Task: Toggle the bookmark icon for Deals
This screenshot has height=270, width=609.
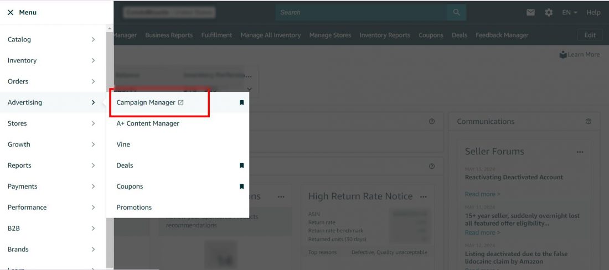Action: click(x=241, y=165)
